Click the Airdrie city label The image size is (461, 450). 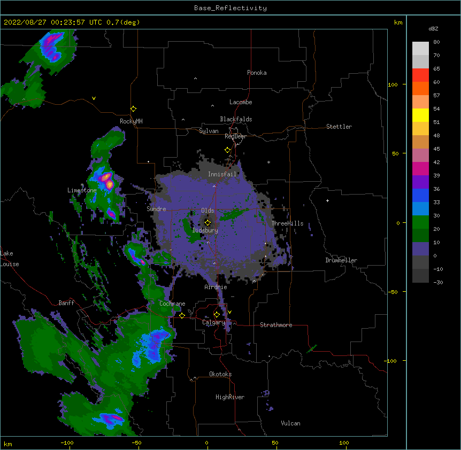point(216,287)
